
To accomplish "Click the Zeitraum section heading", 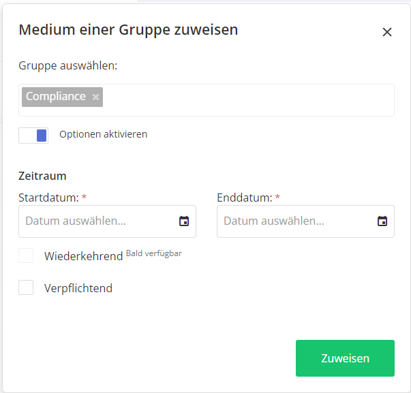I will point(42,176).
